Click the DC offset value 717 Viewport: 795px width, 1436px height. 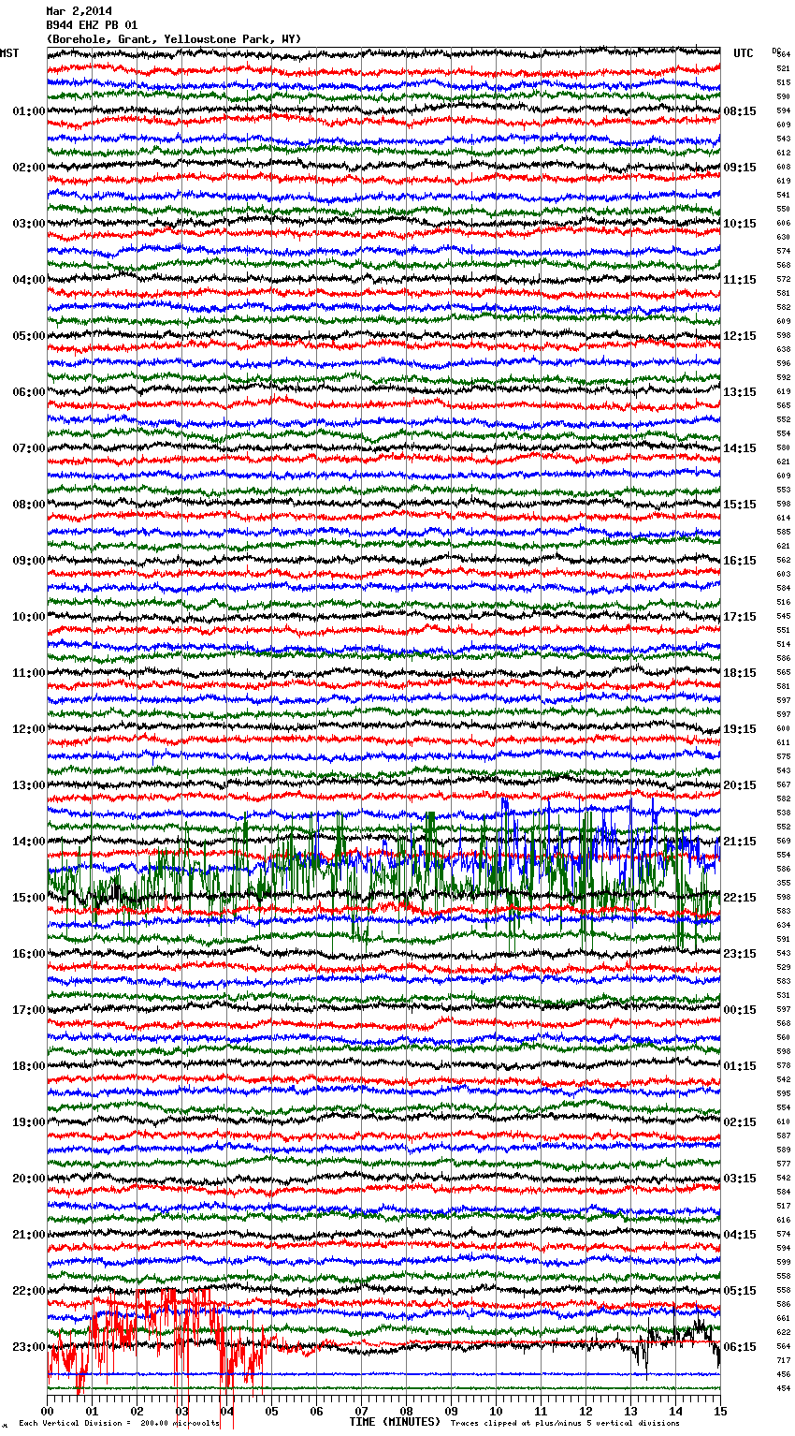click(783, 1360)
